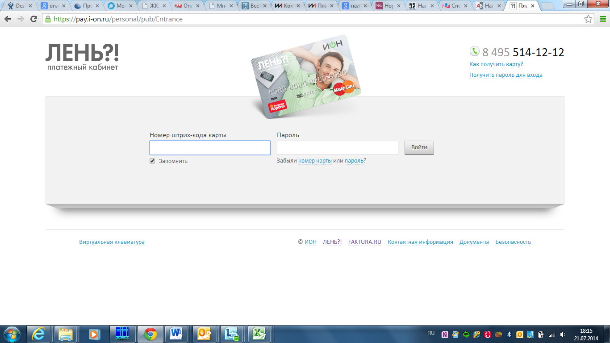610x343 pixels.
Task: Click the forgot номер карты link
Action: 315,161
